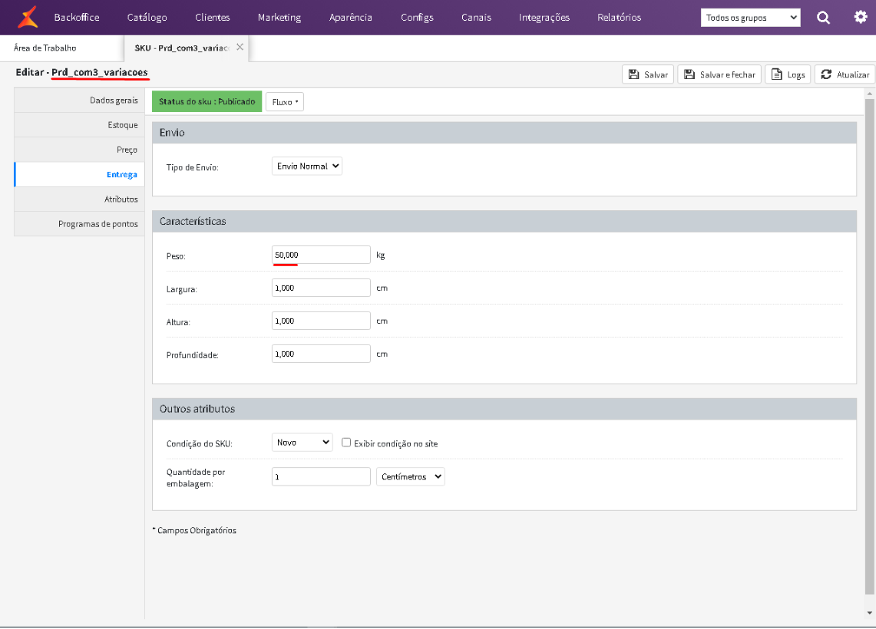The width and height of the screenshot is (876, 629).
Task: Click the Atualizar refresh button
Action: click(x=845, y=74)
